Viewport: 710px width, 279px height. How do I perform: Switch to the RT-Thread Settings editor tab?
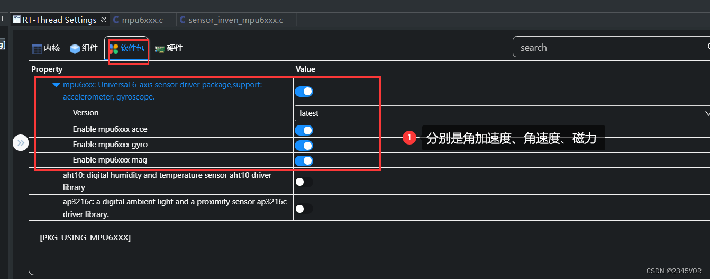click(x=59, y=20)
